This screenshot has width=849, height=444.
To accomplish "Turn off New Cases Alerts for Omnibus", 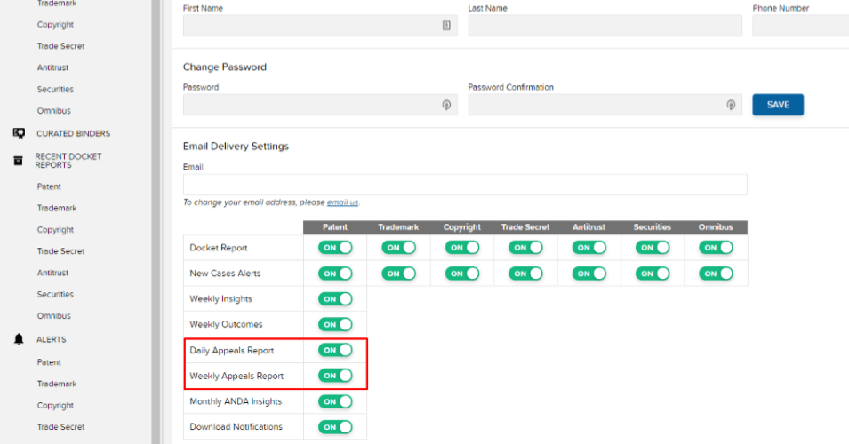I will 716,274.
